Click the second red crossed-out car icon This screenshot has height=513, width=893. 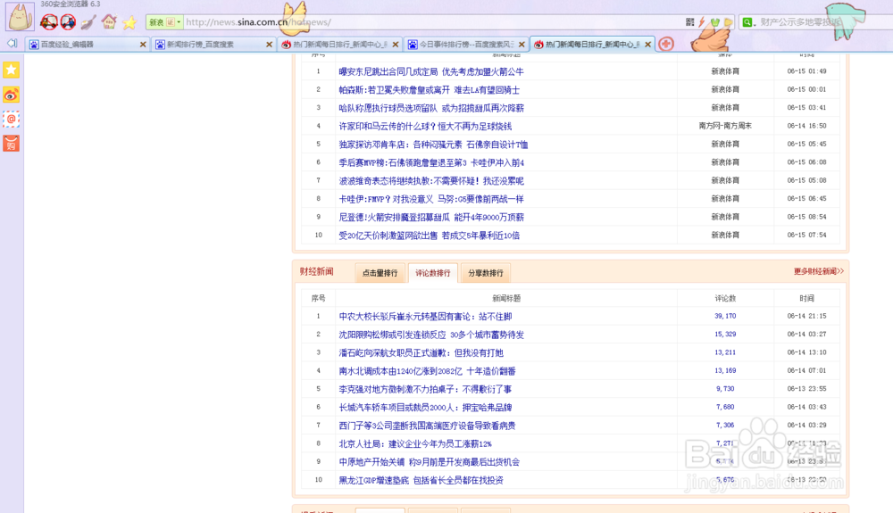[68, 22]
